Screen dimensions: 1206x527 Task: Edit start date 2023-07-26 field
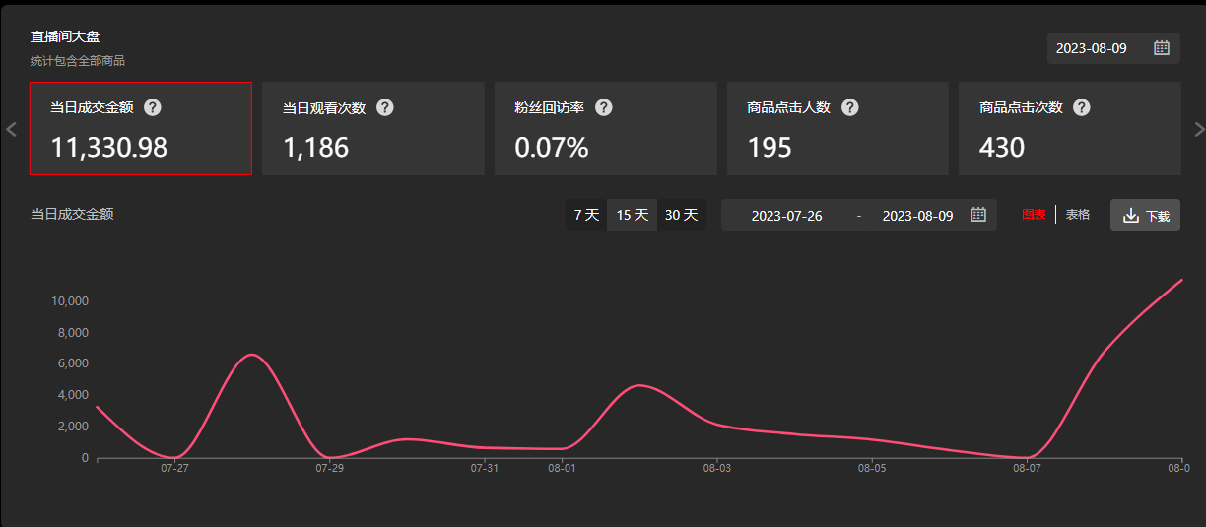[786, 216]
